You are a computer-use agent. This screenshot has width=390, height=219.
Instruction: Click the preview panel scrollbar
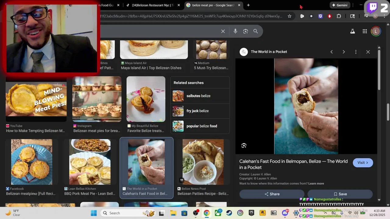click(379, 70)
